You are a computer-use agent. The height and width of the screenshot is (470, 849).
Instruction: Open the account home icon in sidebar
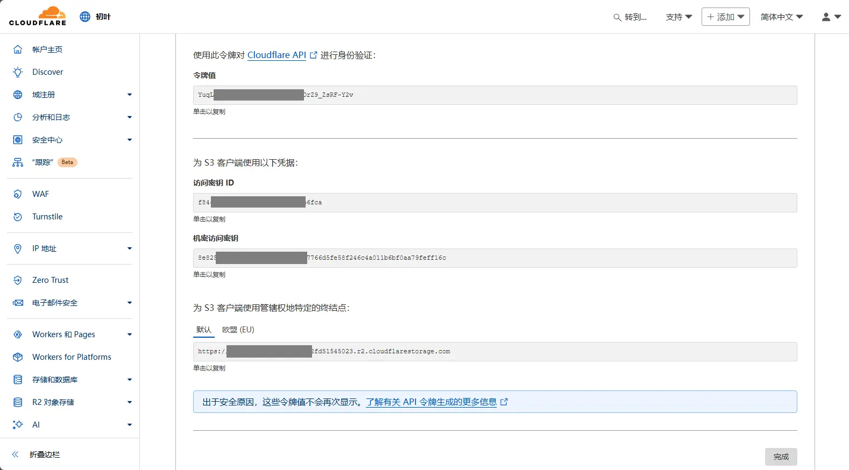(x=18, y=49)
